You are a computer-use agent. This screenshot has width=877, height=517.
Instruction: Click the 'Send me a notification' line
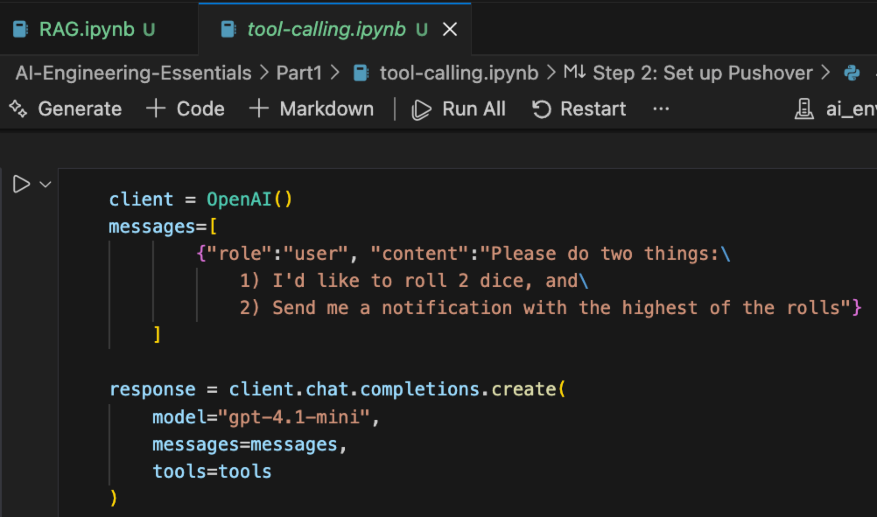click(550, 308)
